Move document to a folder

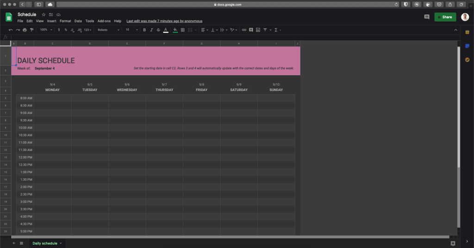click(x=51, y=14)
